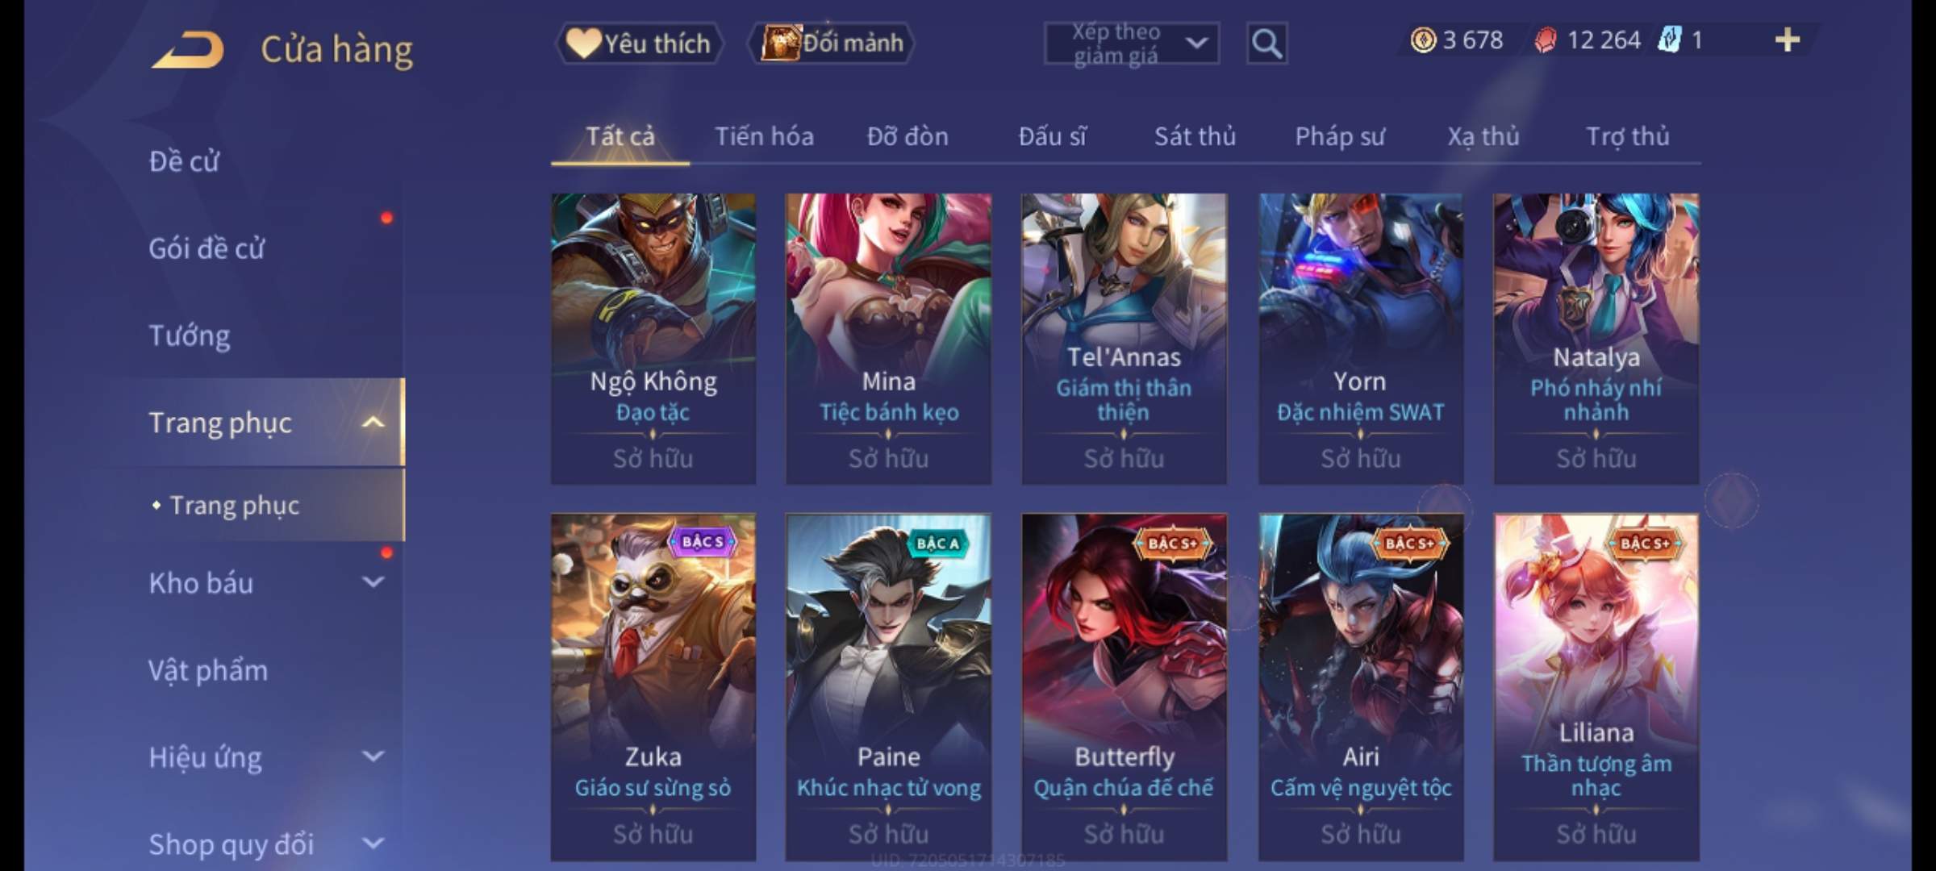Open Yêu thích heart favorites
Screen dimensions: 1936x871
639,44
